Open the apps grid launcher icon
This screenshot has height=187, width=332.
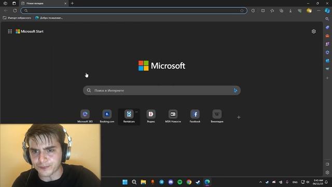[x=10, y=31]
